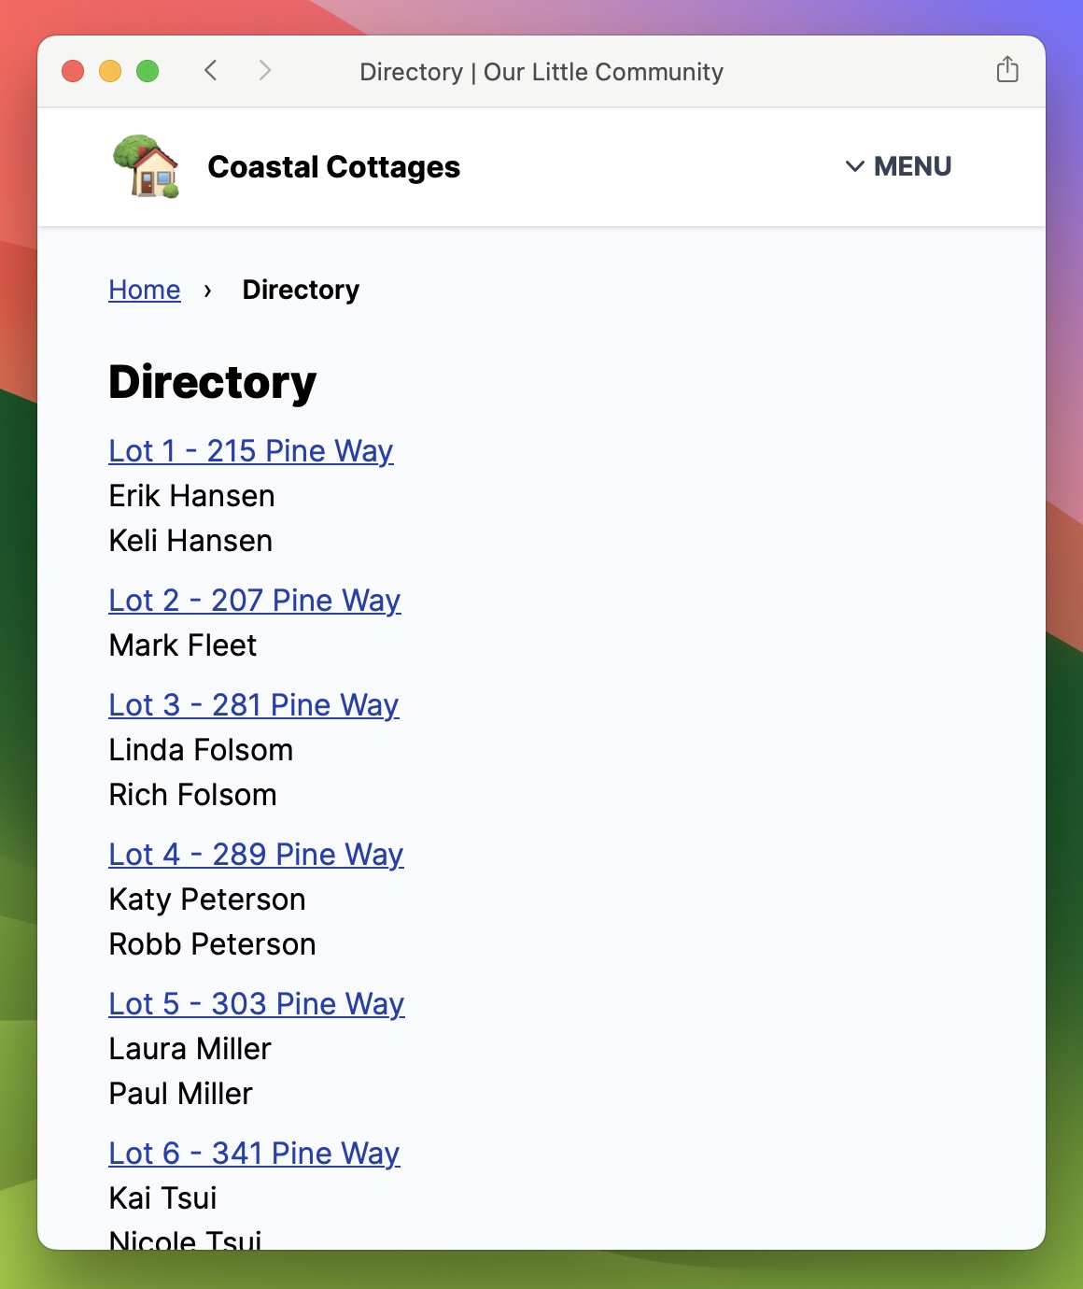Click the green full-screen window button
1083x1289 pixels.
148,71
